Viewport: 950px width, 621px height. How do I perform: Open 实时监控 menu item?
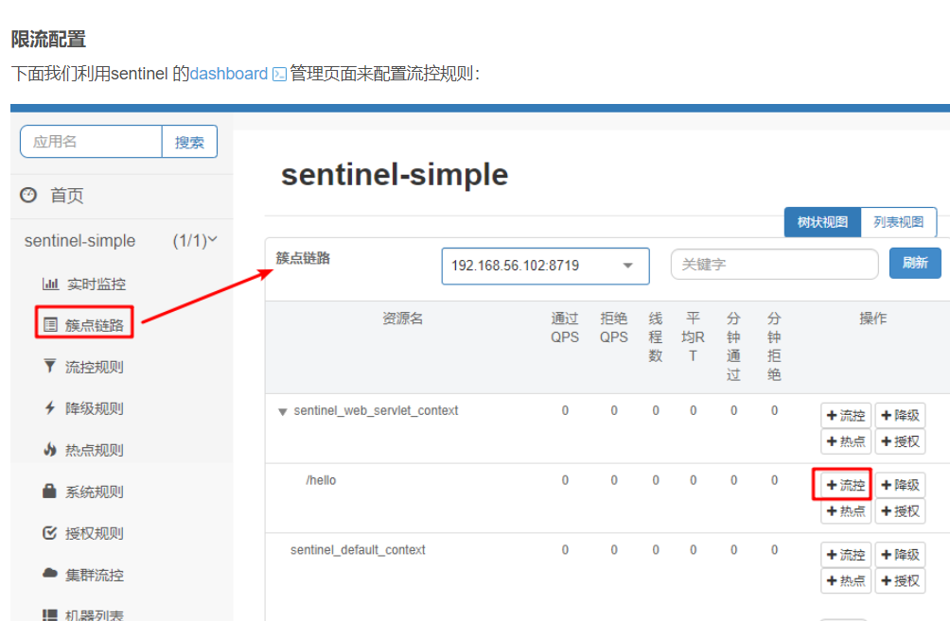click(97, 284)
